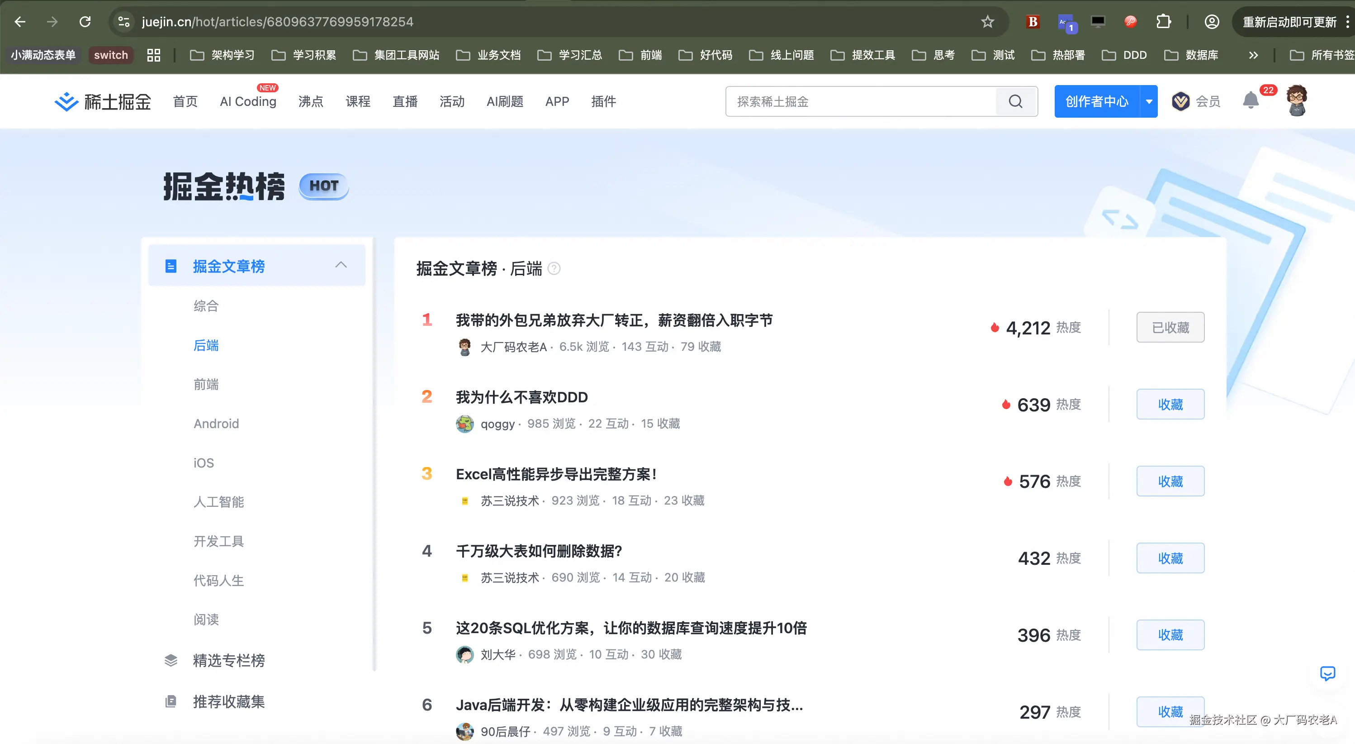Refresh the page with the reload icon
Screen dimensions: 1355x744
85,22
